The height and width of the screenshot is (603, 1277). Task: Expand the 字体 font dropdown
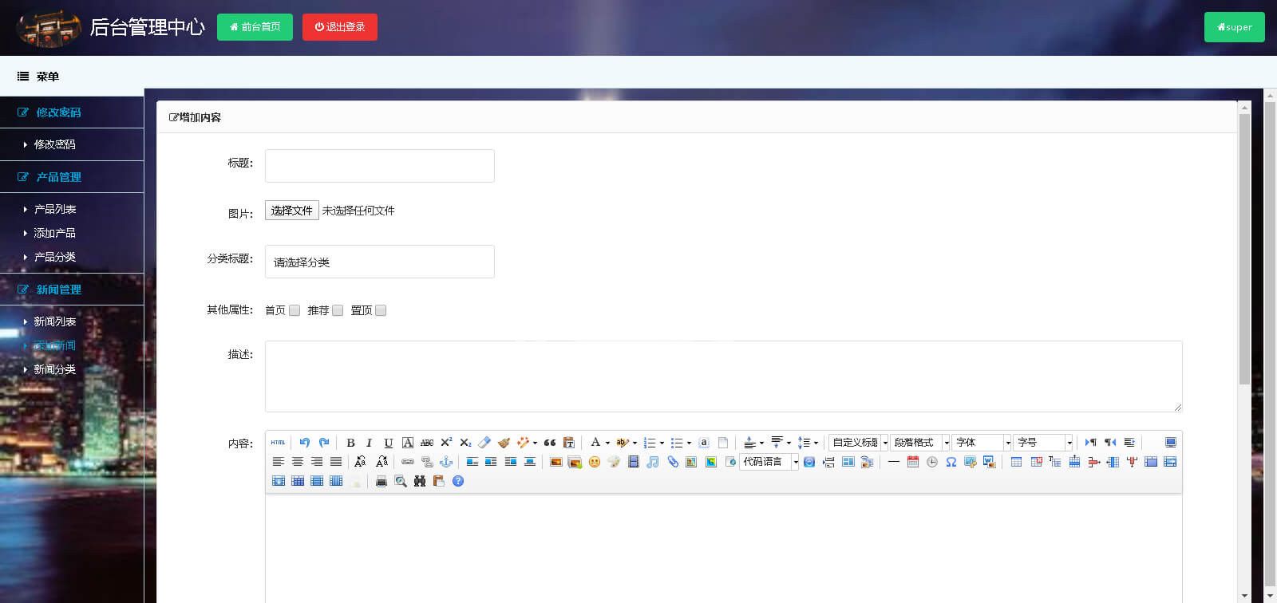point(982,443)
